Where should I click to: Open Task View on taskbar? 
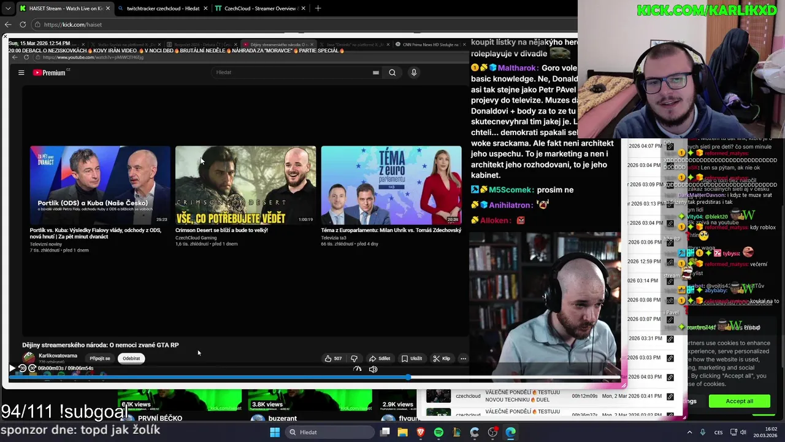pos(385,432)
